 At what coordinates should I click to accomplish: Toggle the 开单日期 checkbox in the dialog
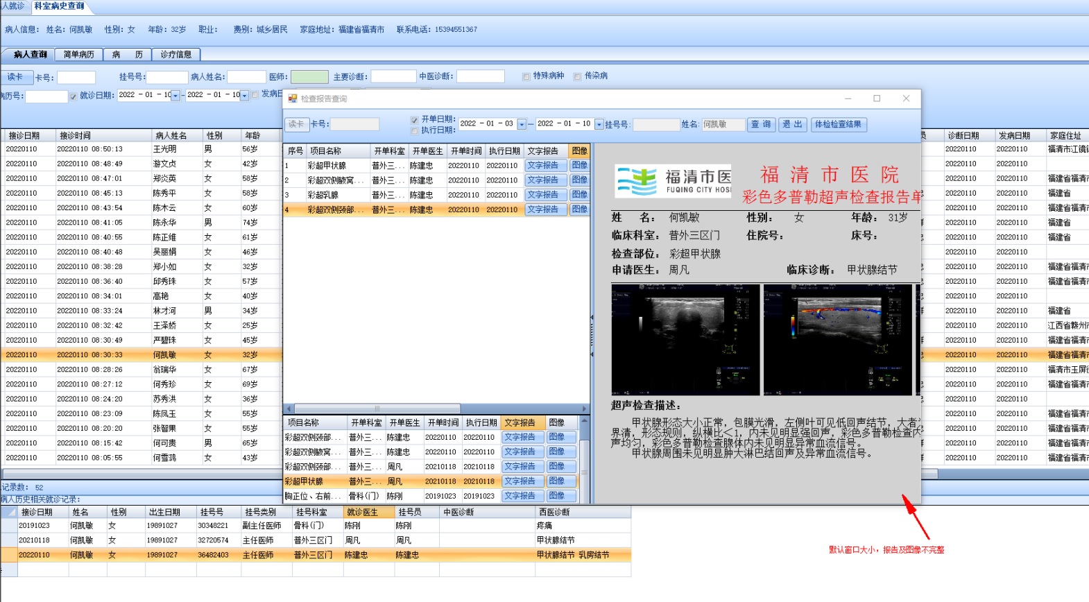[414, 120]
